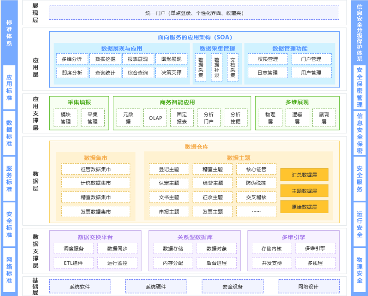Select the 权限管理 box
The height and width of the screenshot is (296, 368).
pyautogui.click(x=268, y=59)
